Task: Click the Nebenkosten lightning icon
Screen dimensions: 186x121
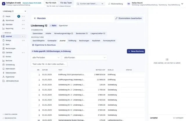Action: [x=3, y=73]
